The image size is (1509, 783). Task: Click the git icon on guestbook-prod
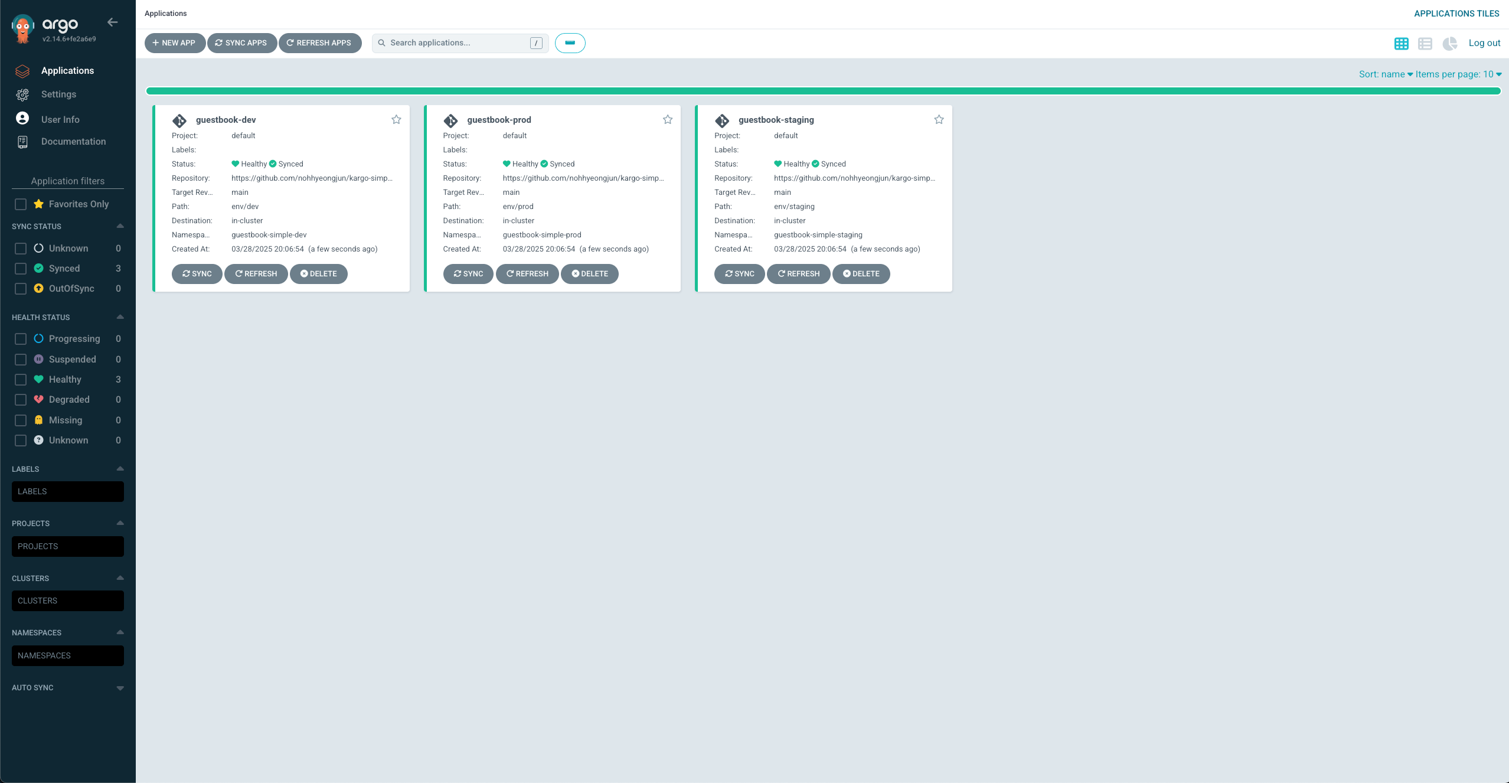click(450, 120)
